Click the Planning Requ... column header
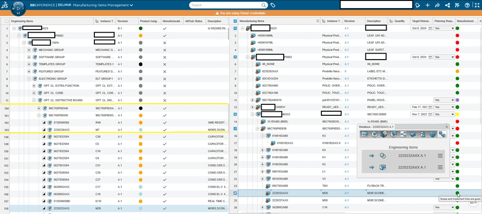The height and width of the screenshot is (214, 482). point(444,21)
